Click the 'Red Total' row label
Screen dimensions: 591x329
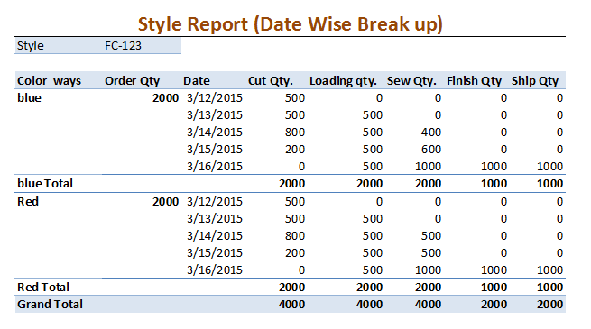(x=43, y=288)
